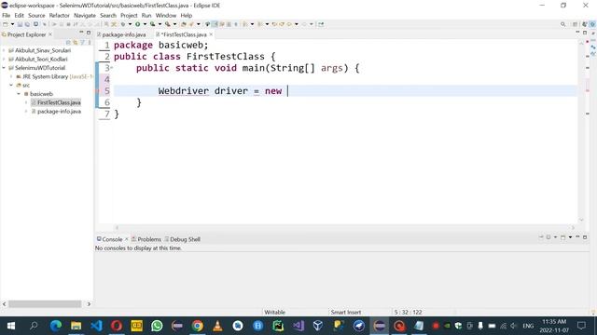Collapse the SelenimuWDTutorial project node
This screenshot has height=335, width=597.
tap(4, 68)
